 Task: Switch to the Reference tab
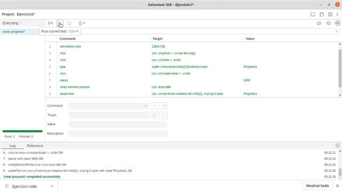click(x=35, y=146)
